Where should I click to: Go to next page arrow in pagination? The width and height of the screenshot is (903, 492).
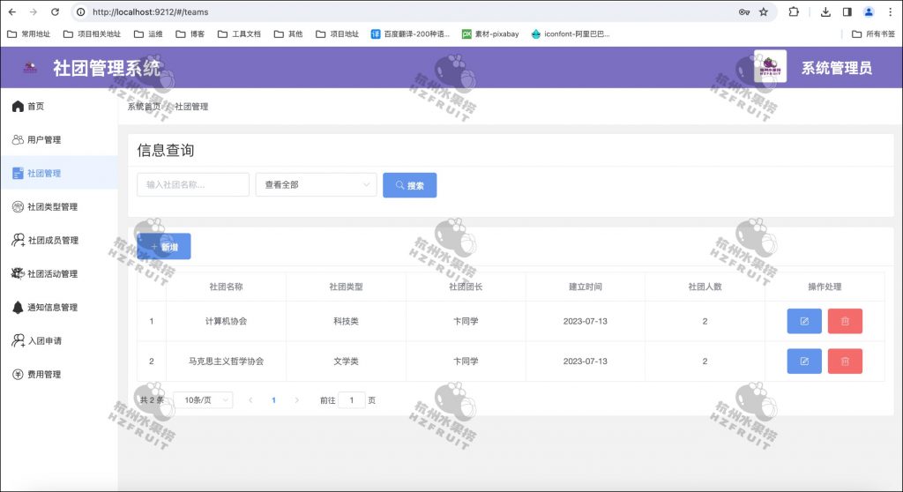[x=296, y=399]
